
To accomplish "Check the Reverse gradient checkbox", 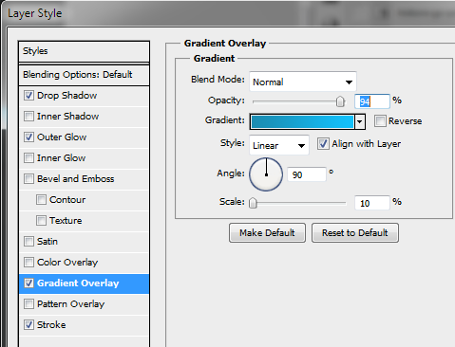I will click(x=380, y=120).
